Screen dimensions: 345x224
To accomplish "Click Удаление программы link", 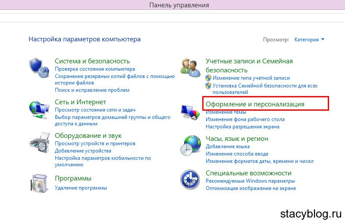I will [81, 188].
